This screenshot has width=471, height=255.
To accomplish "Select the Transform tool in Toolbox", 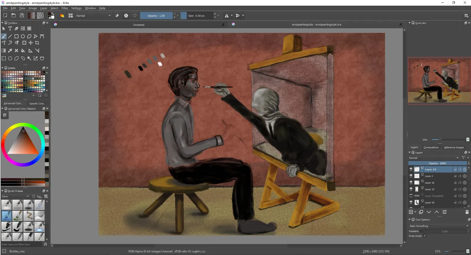I will (x=24, y=43).
